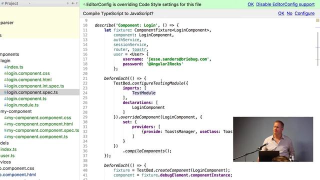Click configureTestingModule method call
Screen dimensions: 320x180
pos(158,83)
